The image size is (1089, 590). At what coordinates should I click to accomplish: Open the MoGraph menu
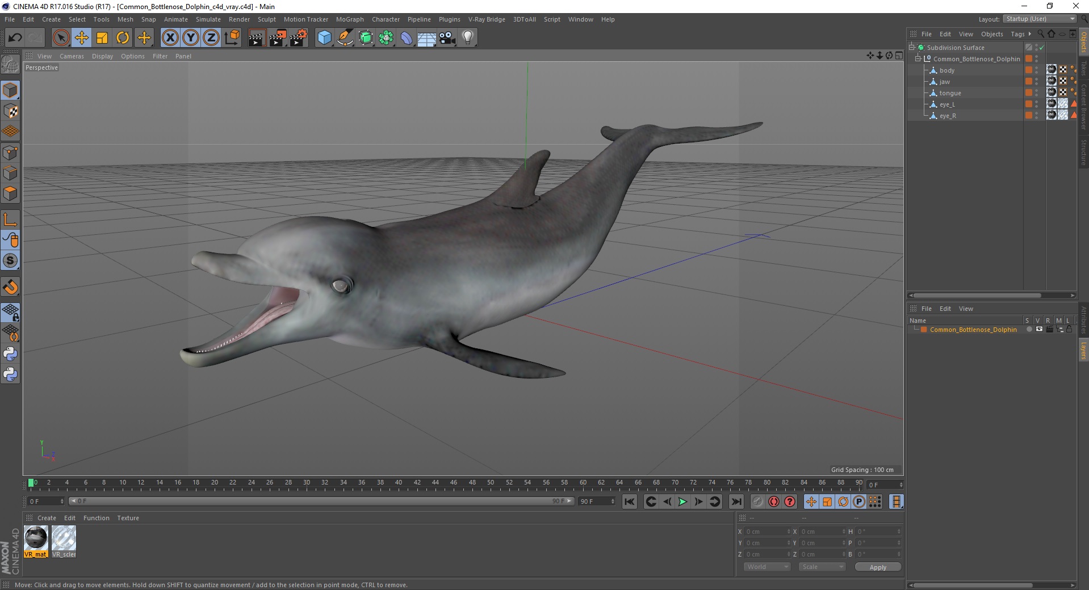(350, 19)
